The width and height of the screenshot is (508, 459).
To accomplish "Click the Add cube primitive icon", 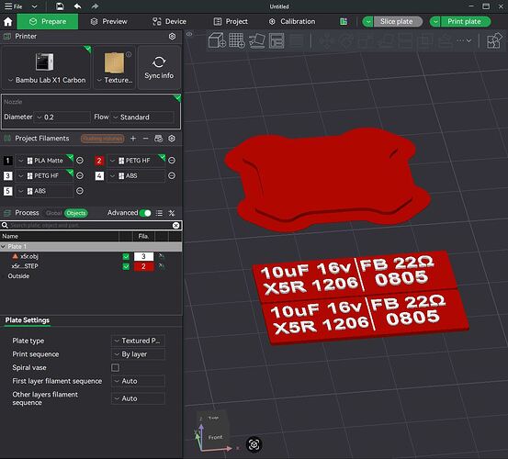I will 217,40.
